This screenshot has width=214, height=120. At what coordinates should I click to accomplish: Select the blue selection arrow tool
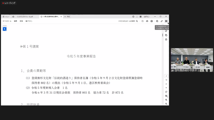[5, 29]
